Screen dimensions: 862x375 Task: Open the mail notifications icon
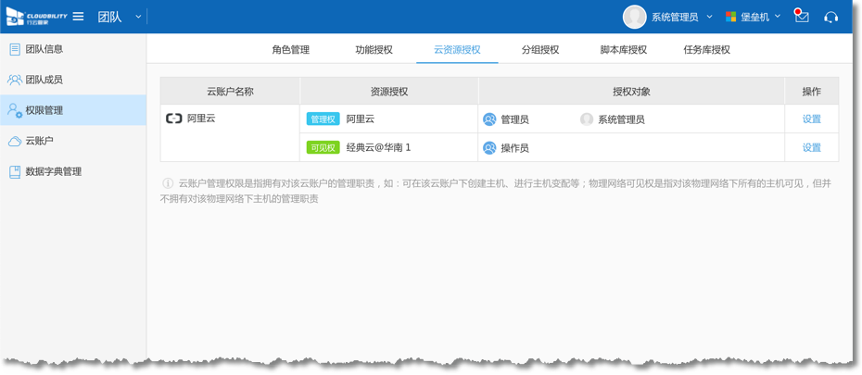(802, 17)
